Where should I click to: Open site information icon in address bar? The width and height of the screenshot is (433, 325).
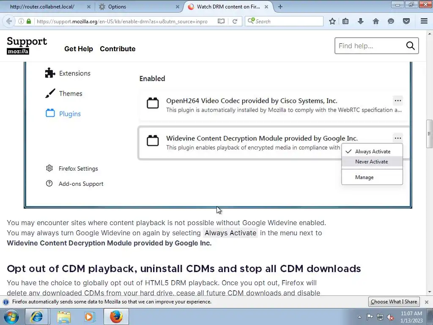21,21
